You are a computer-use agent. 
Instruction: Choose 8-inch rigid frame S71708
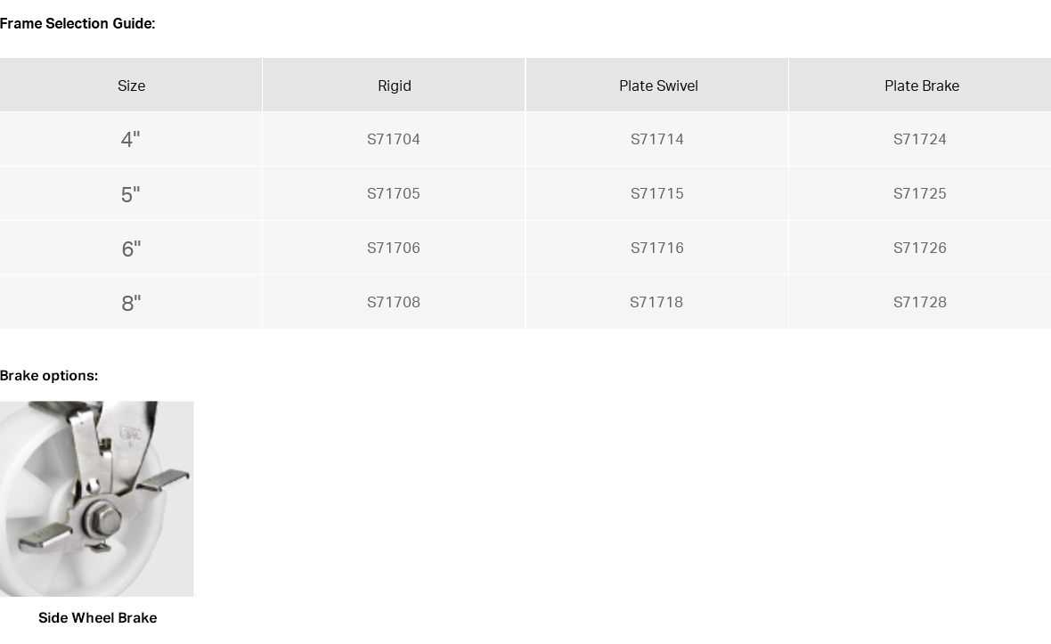(394, 302)
